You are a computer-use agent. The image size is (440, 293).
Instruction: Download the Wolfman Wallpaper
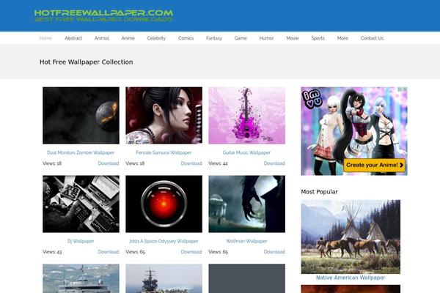pos(274,252)
